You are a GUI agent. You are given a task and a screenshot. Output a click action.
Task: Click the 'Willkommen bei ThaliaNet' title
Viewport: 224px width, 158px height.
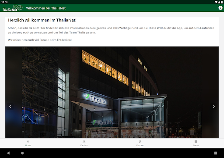pyautogui.click(x=46, y=8)
